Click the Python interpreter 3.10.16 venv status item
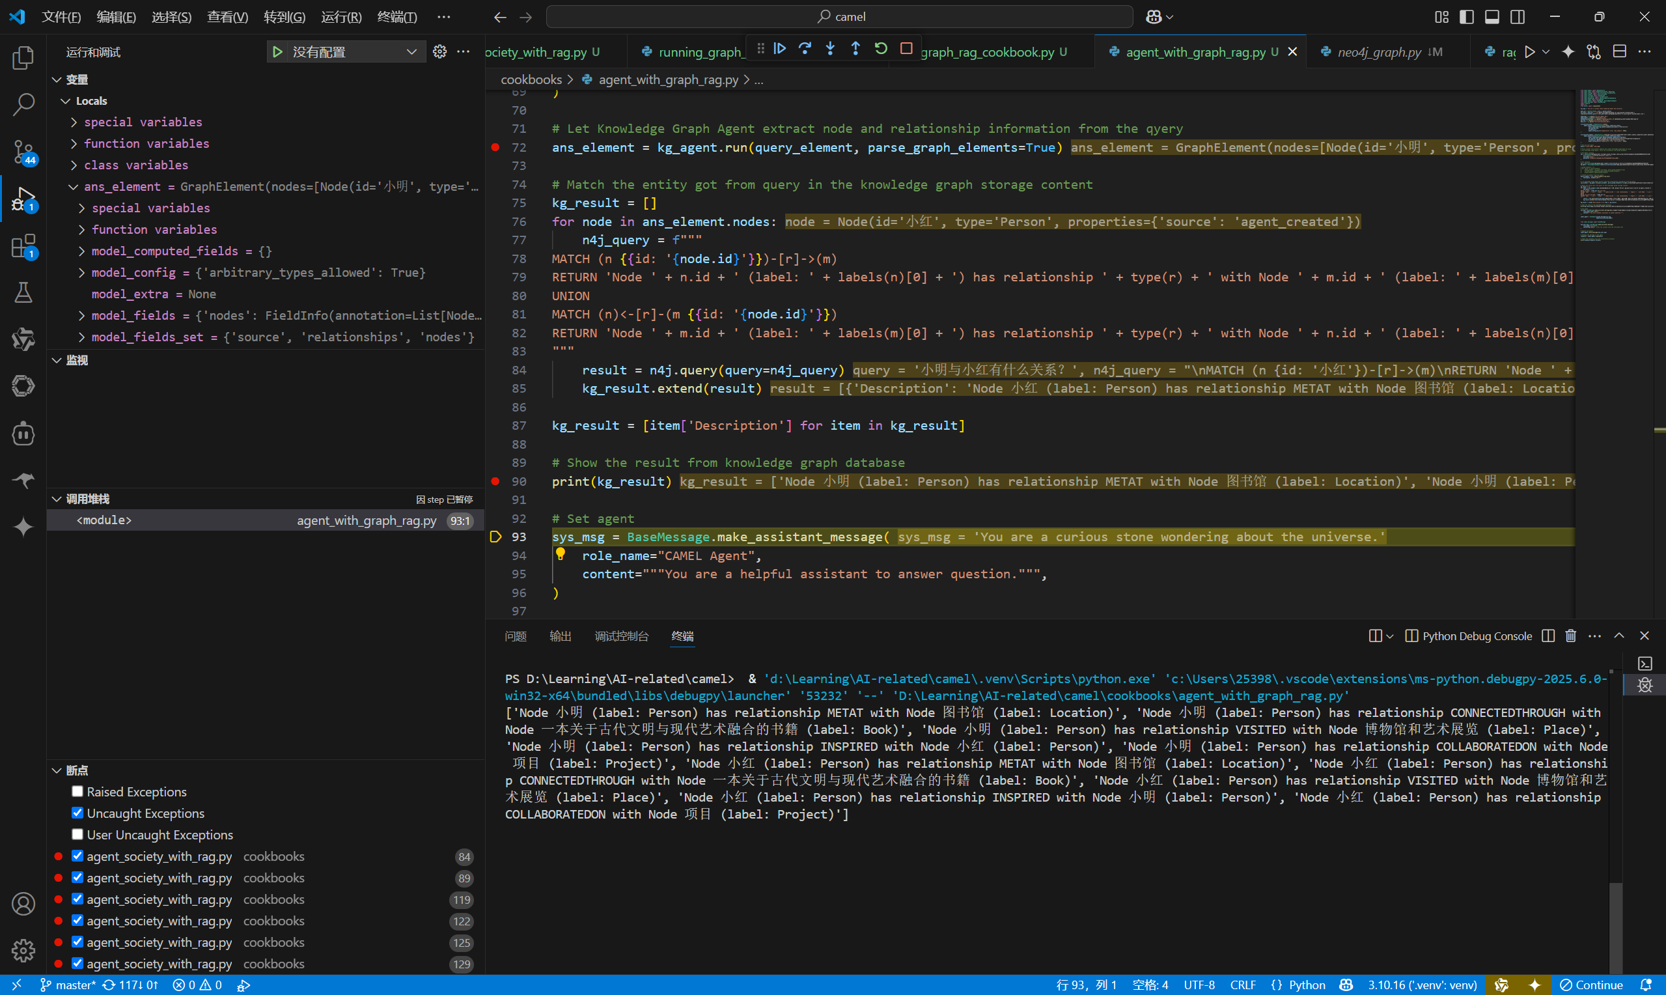 [1422, 985]
